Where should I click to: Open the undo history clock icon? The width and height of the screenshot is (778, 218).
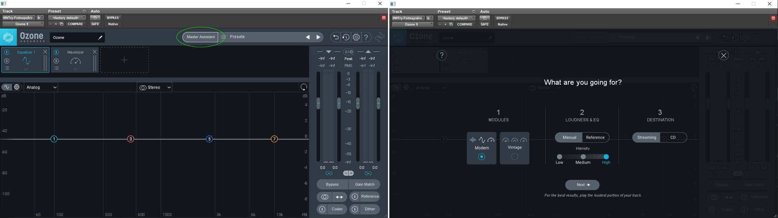point(346,37)
